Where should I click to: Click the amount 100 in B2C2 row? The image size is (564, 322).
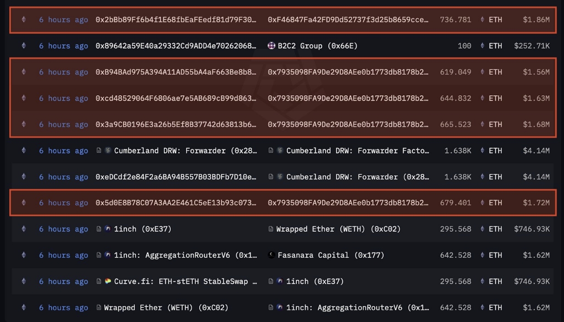point(464,46)
